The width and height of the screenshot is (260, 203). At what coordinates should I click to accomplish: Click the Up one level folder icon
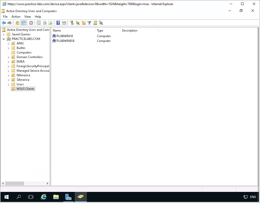(x=17, y=23)
